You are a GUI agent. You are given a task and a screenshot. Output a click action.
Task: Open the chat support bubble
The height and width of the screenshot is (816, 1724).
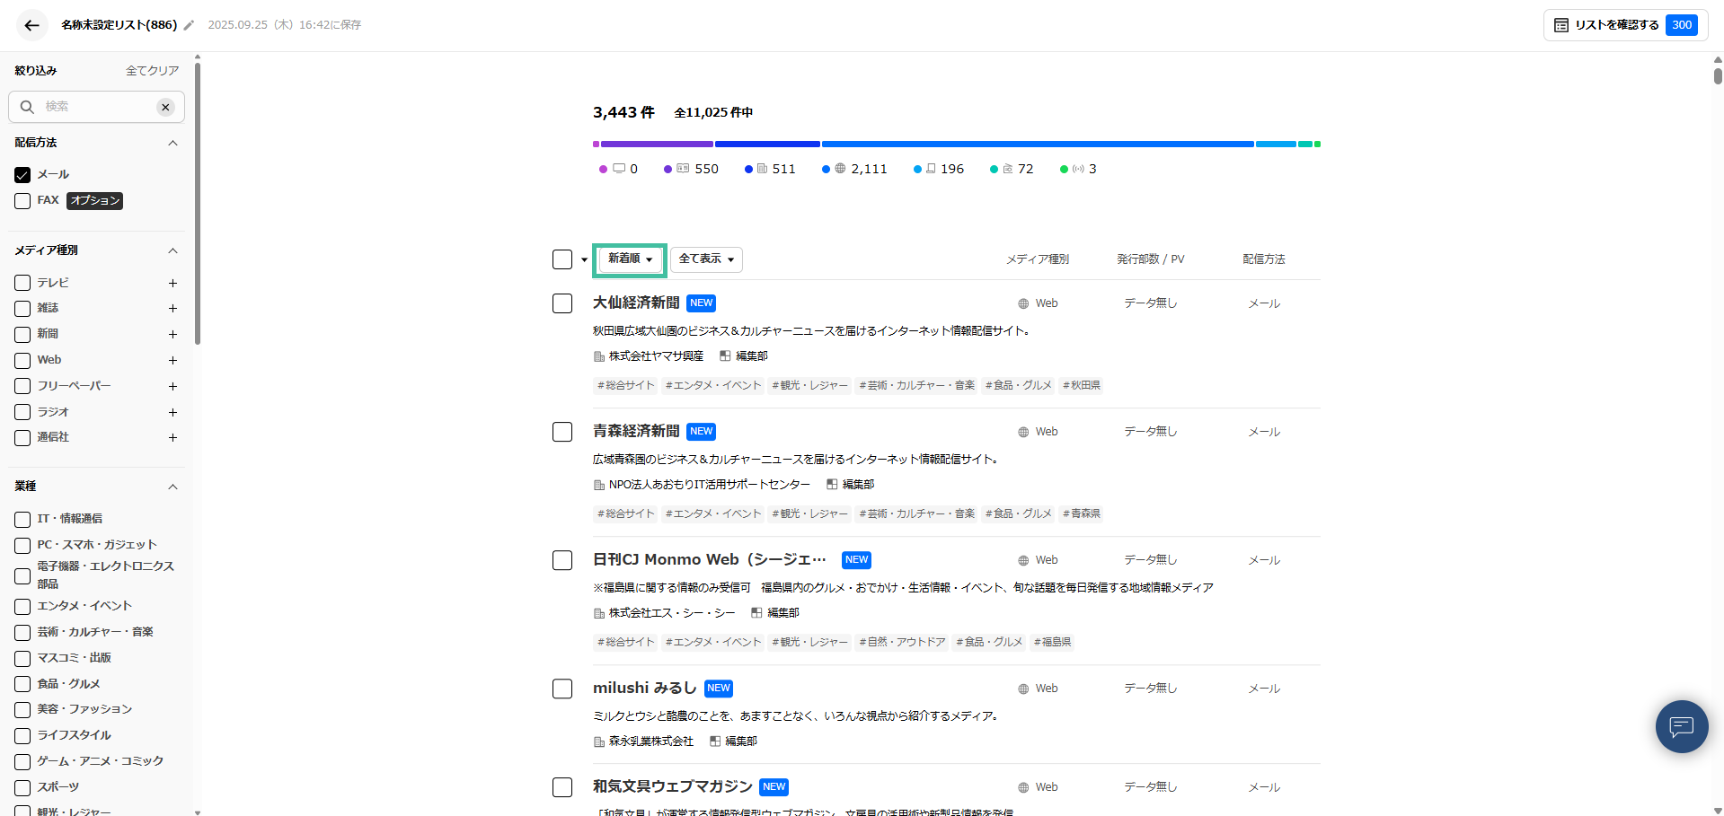coord(1681,726)
